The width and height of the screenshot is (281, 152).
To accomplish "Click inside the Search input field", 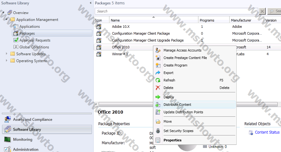I will pyautogui.click(x=176, y=11).
